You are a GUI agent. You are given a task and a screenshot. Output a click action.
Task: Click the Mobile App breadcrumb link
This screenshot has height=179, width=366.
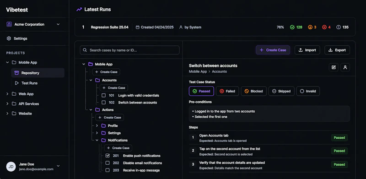point(198,71)
